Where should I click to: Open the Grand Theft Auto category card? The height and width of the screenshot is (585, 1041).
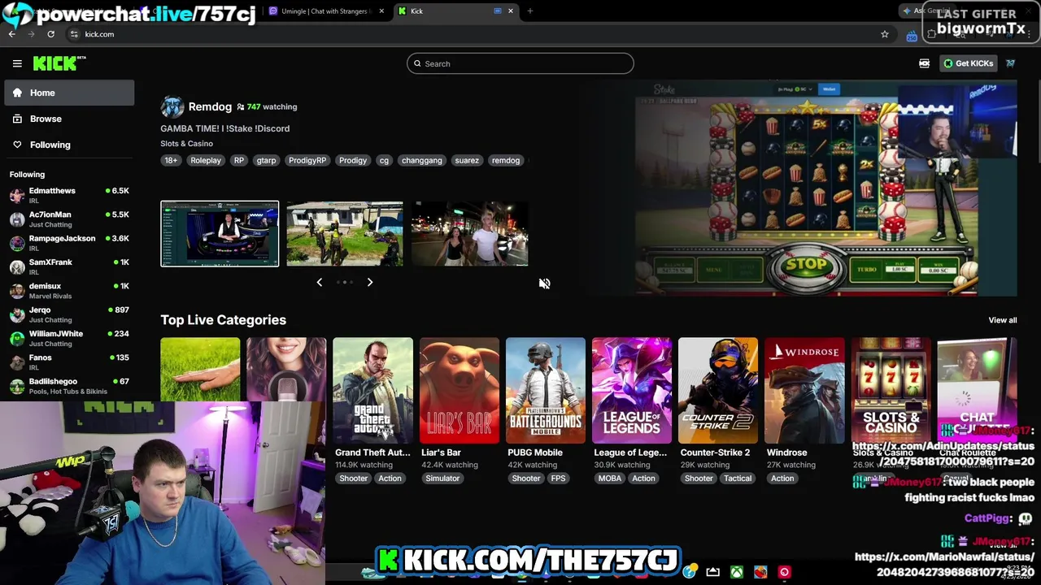[372, 391]
